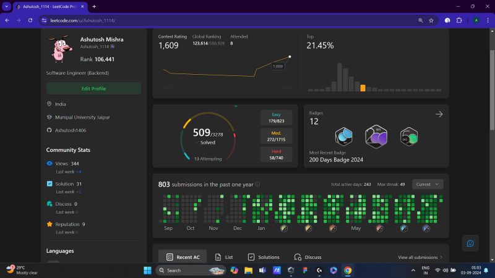Viewport: 495px width, 278px height.
Task: Open Chrome profile avatar A
Action: pyautogui.click(x=476, y=20)
